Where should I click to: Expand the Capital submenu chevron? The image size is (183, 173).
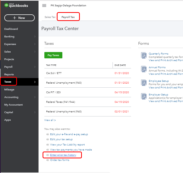point(35,112)
